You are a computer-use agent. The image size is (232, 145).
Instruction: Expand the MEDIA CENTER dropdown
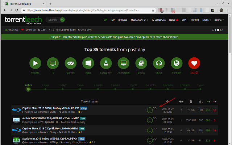click(139, 20)
